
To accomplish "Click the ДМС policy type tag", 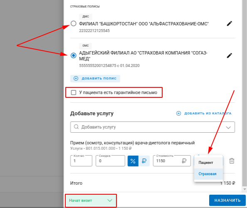I will click(86, 17).
